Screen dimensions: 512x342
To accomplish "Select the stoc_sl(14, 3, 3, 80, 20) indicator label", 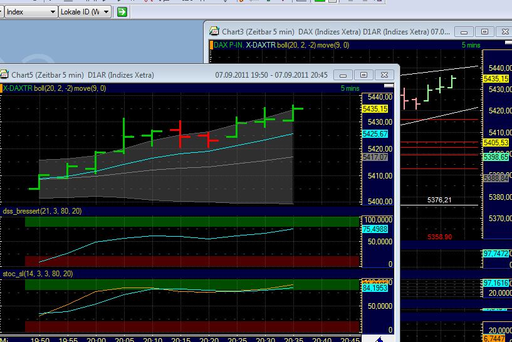I will coord(38,274).
